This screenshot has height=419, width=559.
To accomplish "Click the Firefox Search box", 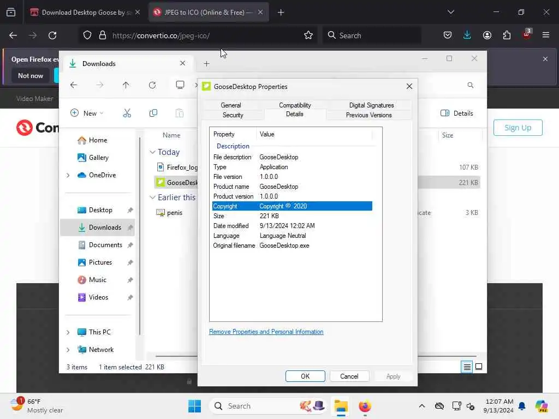I will (x=372, y=35).
